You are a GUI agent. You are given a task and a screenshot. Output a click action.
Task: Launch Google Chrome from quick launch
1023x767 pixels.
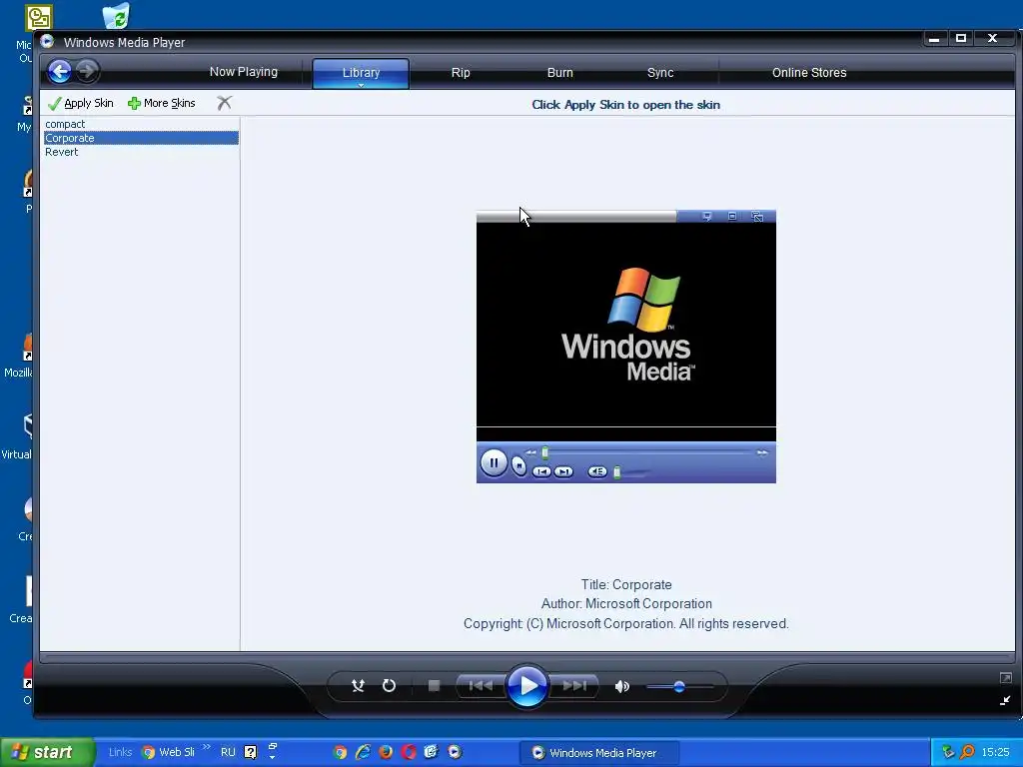click(340, 752)
